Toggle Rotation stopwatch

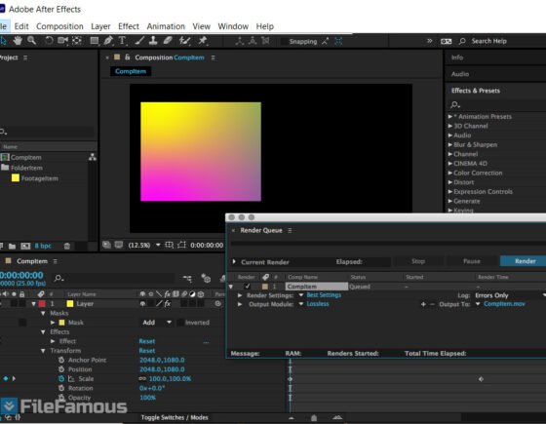(x=61, y=388)
